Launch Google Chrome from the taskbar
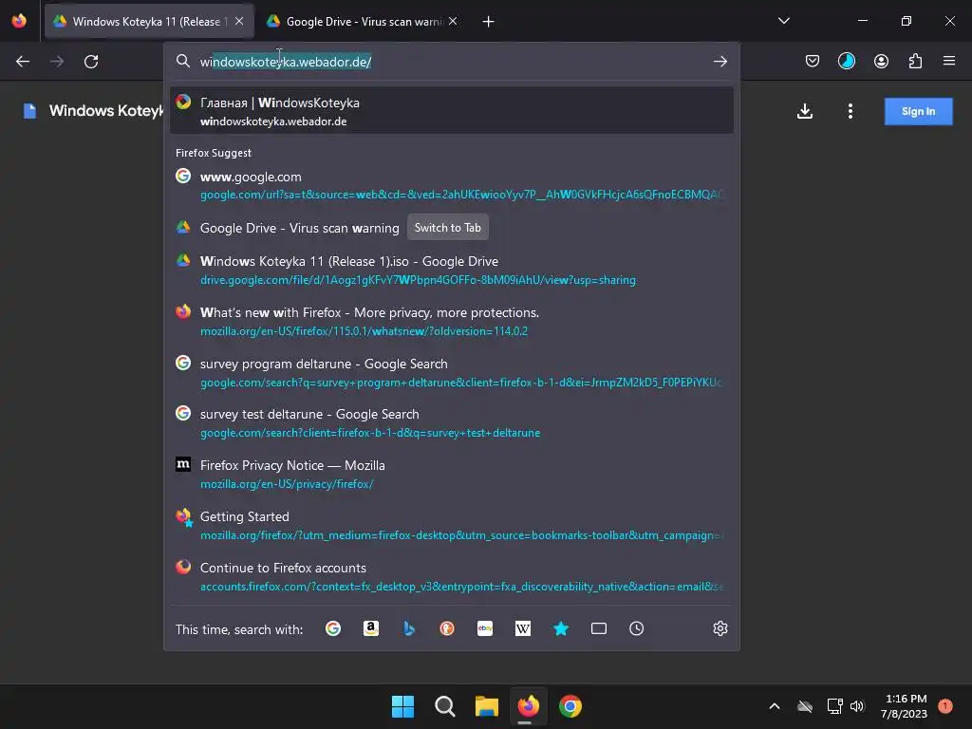This screenshot has height=729, width=972. tap(570, 706)
